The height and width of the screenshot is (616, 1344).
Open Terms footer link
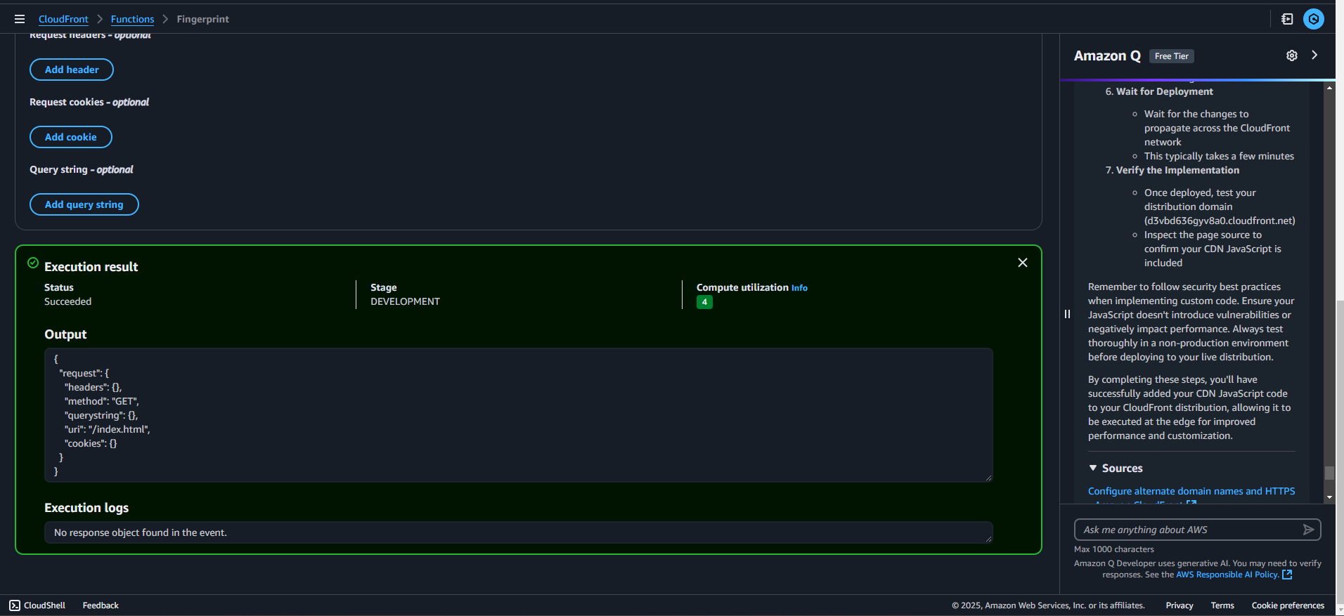pyautogui.click(x=1222, y=605)
